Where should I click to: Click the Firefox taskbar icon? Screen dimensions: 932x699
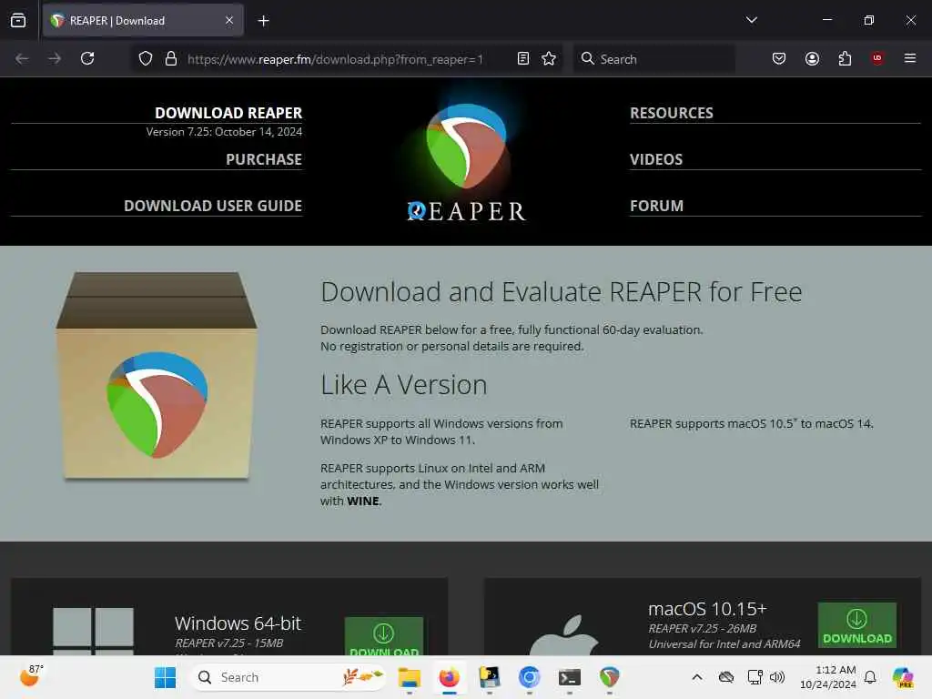click(x=450, y=677)
